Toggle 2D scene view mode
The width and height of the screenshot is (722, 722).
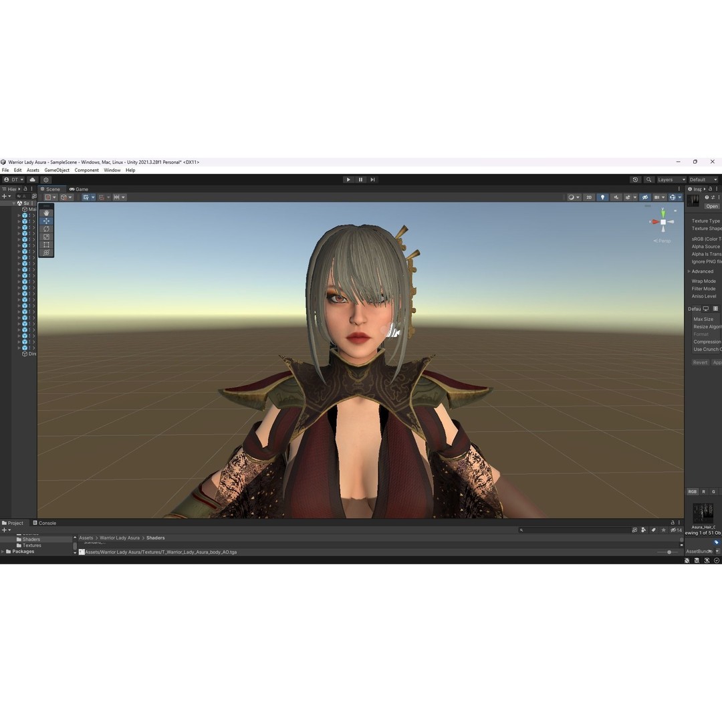pyautogui.click(x=589, y=197)
